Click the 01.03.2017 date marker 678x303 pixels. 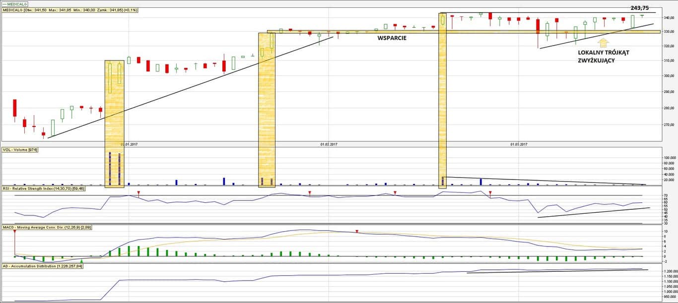pyautogui.click(x=519, y=144)
